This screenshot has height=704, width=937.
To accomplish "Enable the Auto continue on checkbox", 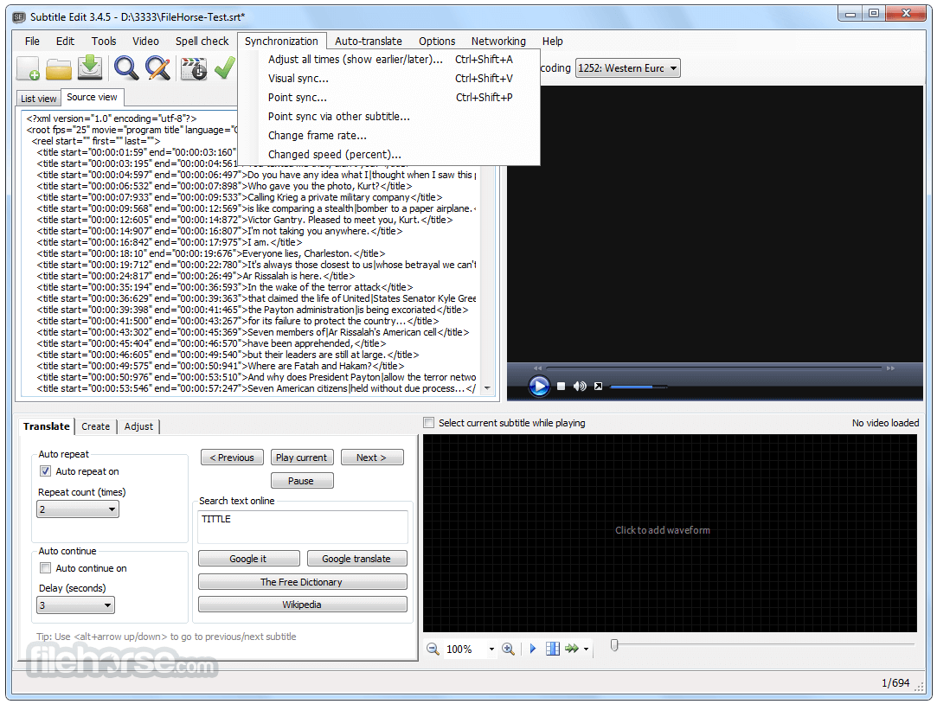I will [x=46, y=568].
